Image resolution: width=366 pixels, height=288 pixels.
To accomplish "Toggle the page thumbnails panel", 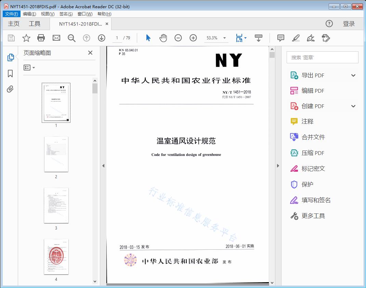I will click(x=10, y=57).
